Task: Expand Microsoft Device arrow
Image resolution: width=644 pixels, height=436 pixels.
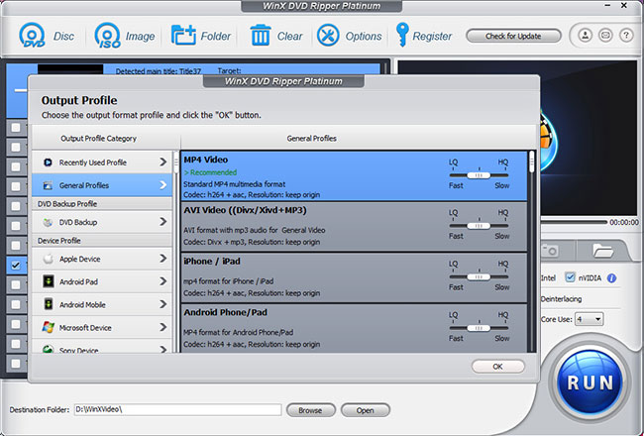Action: [x=163, y=328]
